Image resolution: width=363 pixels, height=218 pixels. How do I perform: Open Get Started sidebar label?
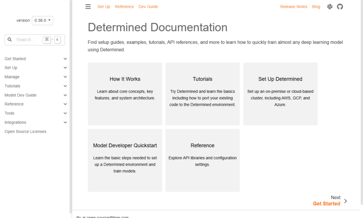click(15, 59)
